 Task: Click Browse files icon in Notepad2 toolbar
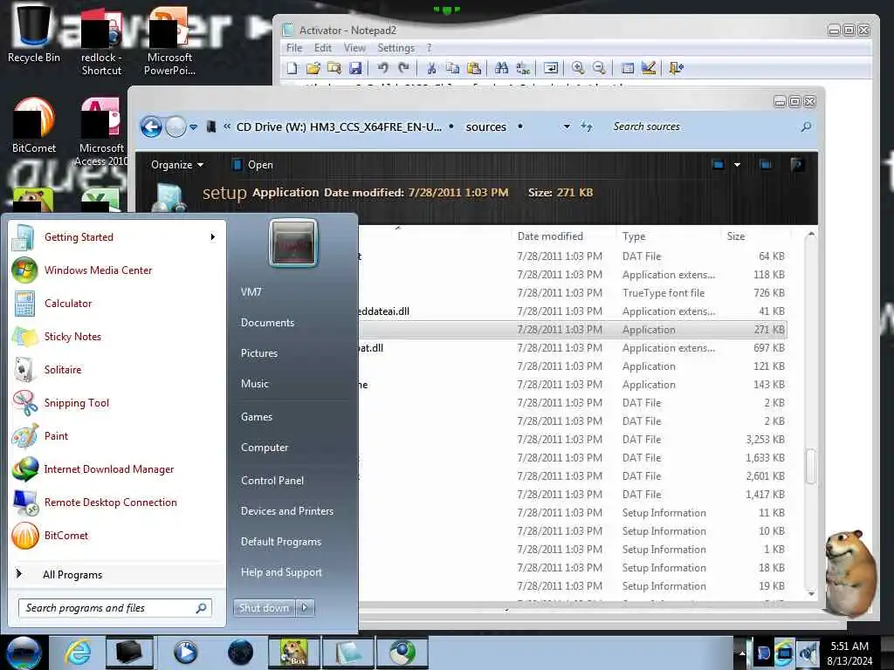click(334, 68)
